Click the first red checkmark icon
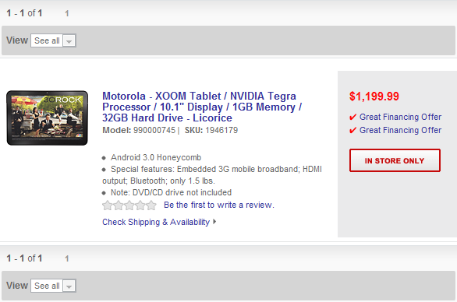Screen dimensions: 457x302 click(352, 118)
